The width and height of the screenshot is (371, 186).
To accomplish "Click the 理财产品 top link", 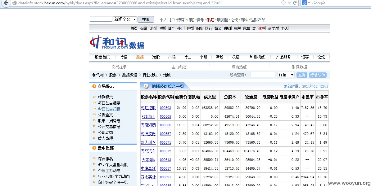I will 258,20.
